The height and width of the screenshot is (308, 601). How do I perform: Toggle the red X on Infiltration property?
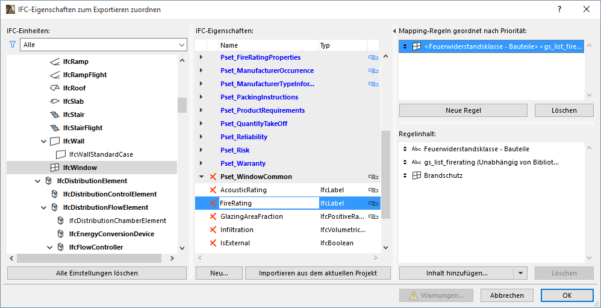pos(213,230)
